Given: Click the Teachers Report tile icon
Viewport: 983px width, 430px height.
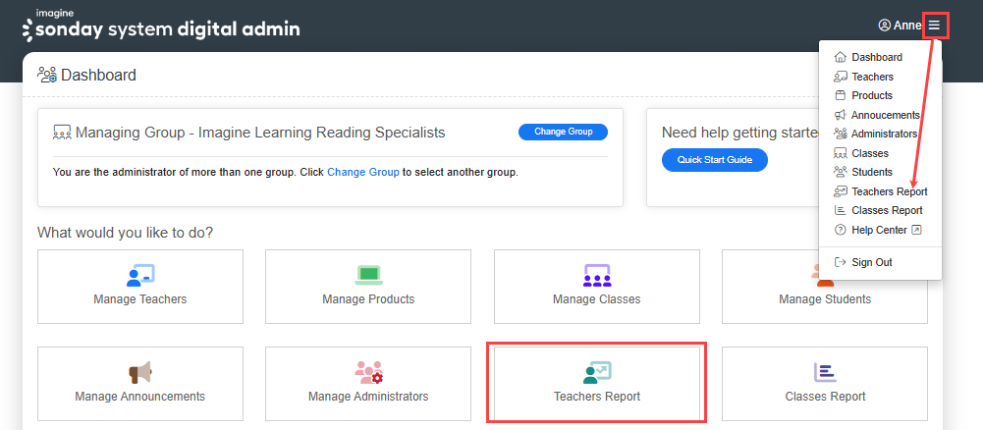Looking at the screenshot, I should click(x=597, y=372).
